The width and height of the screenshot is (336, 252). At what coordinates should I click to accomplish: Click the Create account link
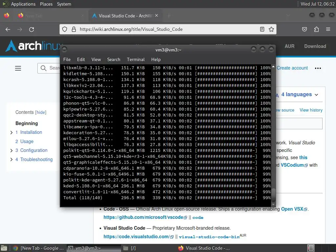(292, 68)
